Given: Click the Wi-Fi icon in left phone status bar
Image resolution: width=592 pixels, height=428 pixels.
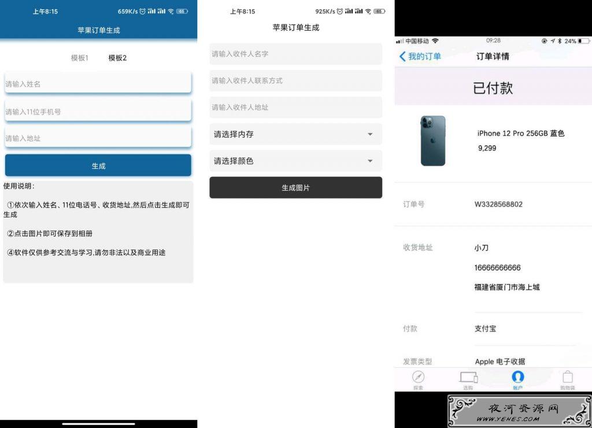Looking at the screenshot, I should 171,12.
